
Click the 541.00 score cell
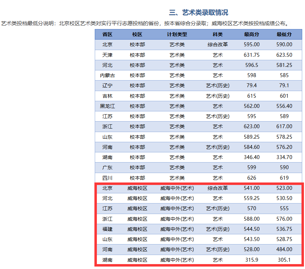tap(252, 188)
